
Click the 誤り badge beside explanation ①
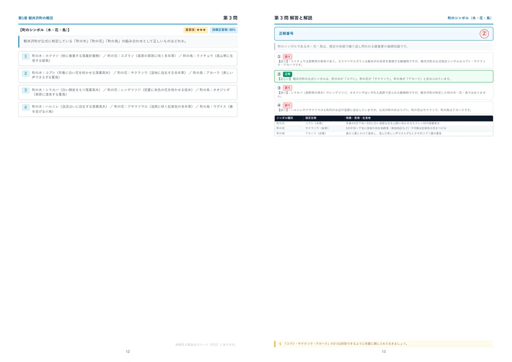[x=287, y=57]
